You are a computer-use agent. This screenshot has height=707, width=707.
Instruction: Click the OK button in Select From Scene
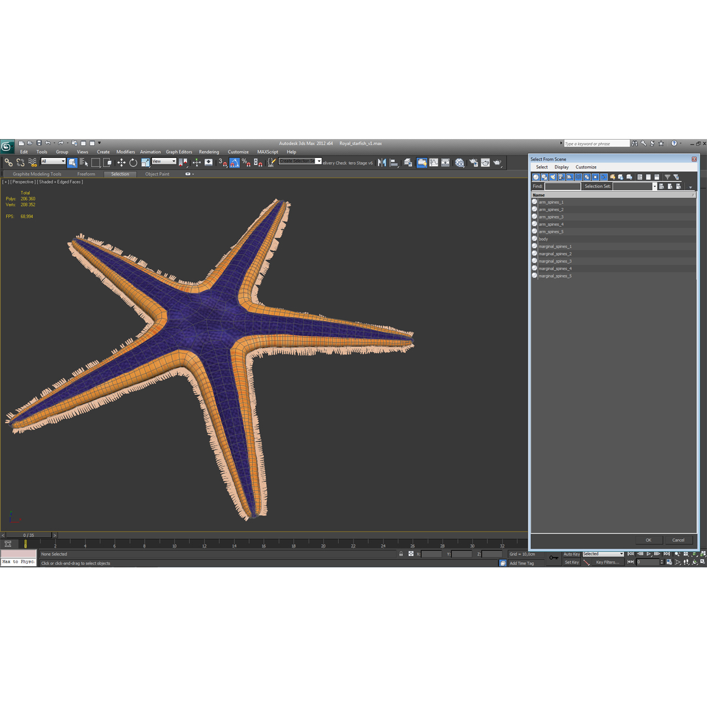(x=648, y=540)
